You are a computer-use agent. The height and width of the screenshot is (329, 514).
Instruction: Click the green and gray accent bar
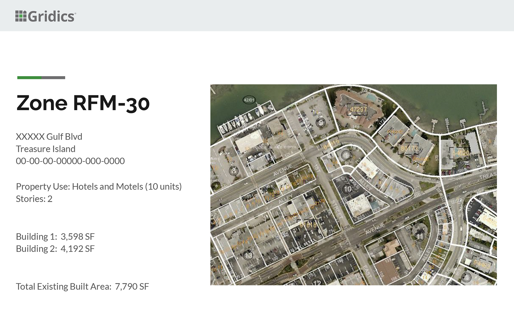(x=41, y=78)
